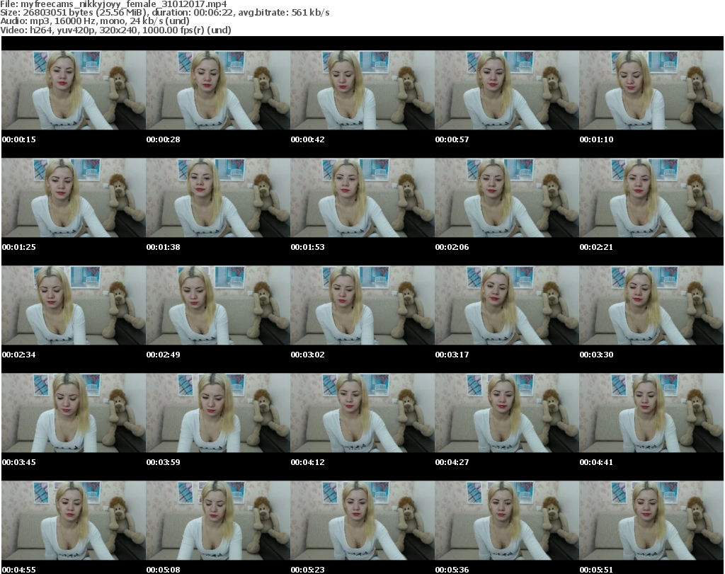Open the frame above timestamp 00:05:23
The width and height of the screenshot is (725, 574).
pos(362,521)
